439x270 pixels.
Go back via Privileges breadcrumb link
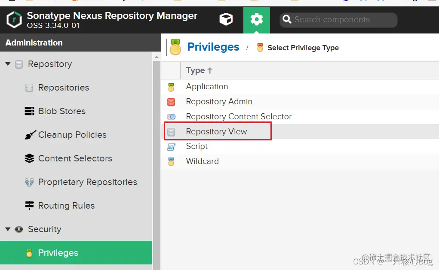pos(213,47)
